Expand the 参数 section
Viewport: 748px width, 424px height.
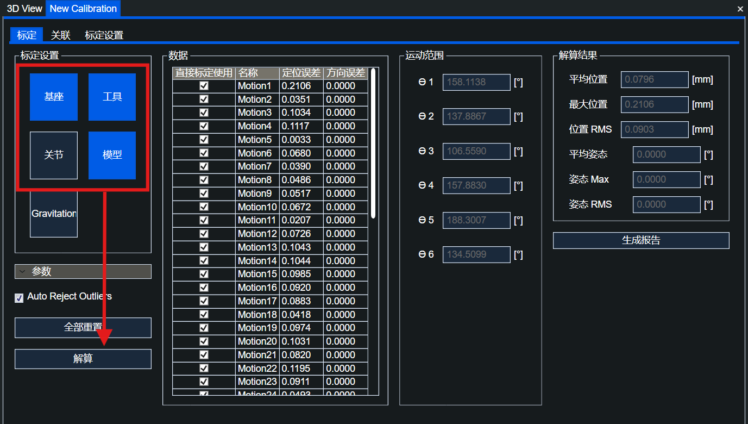83,271
